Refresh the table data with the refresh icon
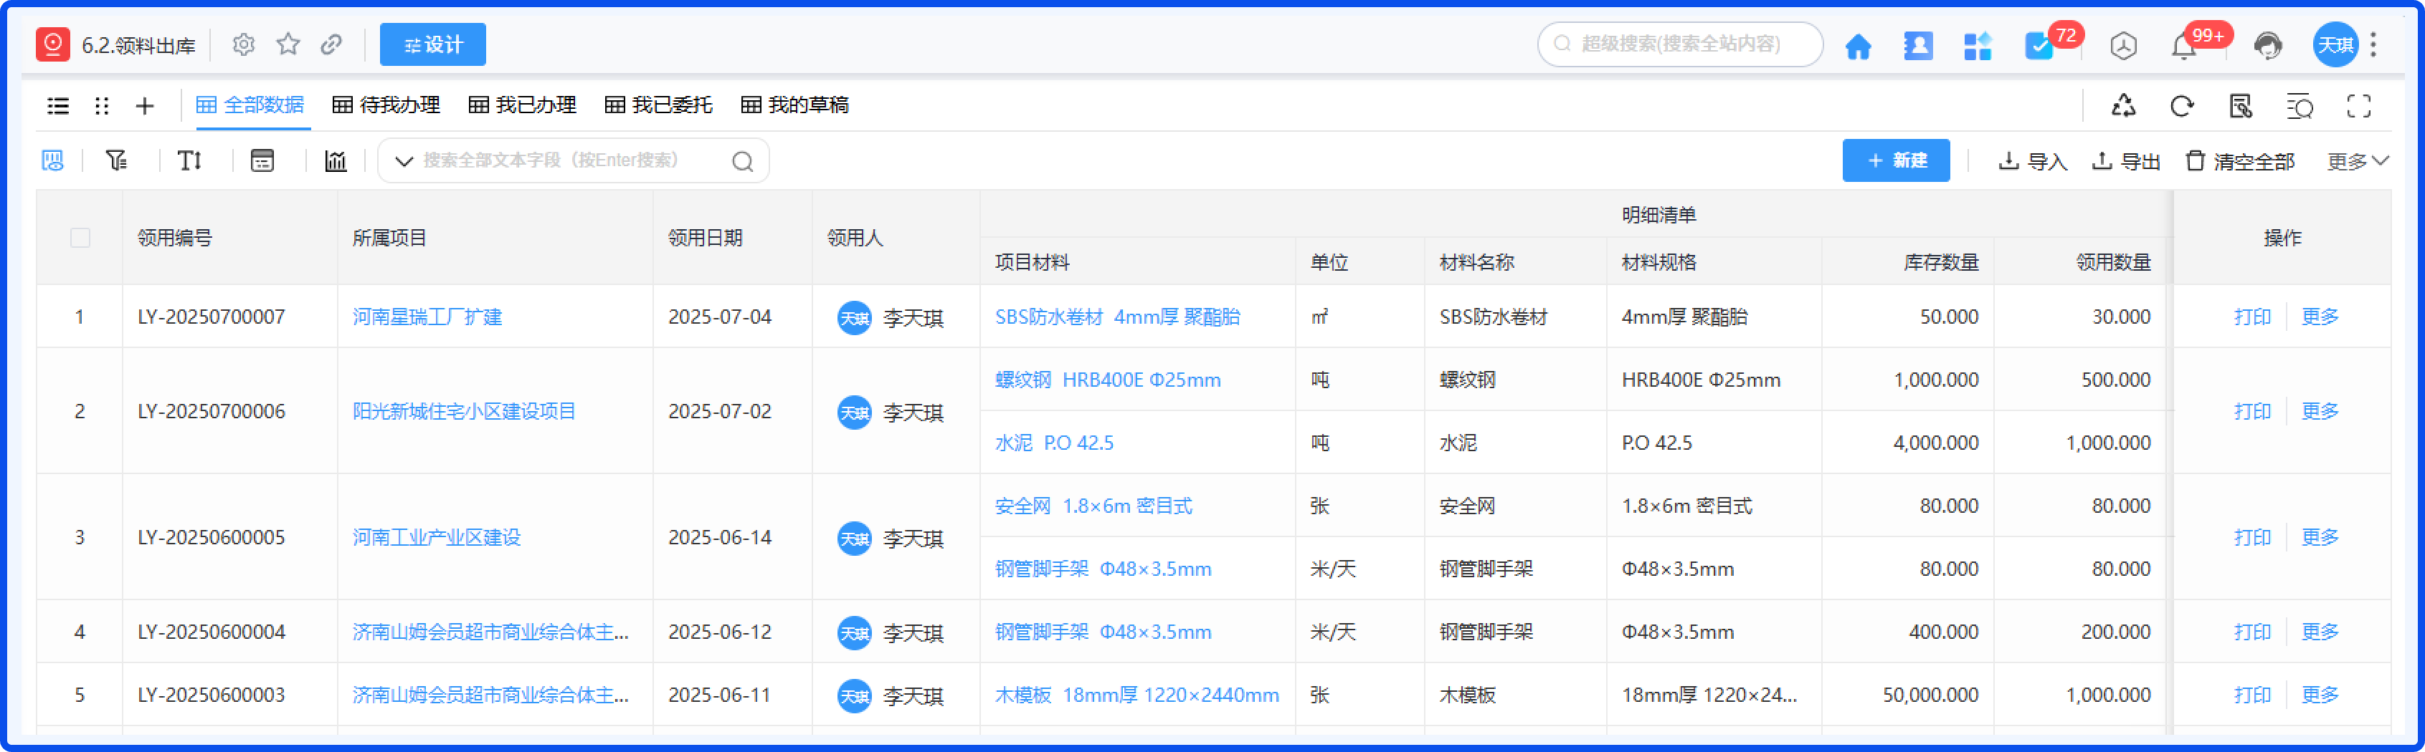This screenshot has width=2425, height=752. [x=2182, y=106]
